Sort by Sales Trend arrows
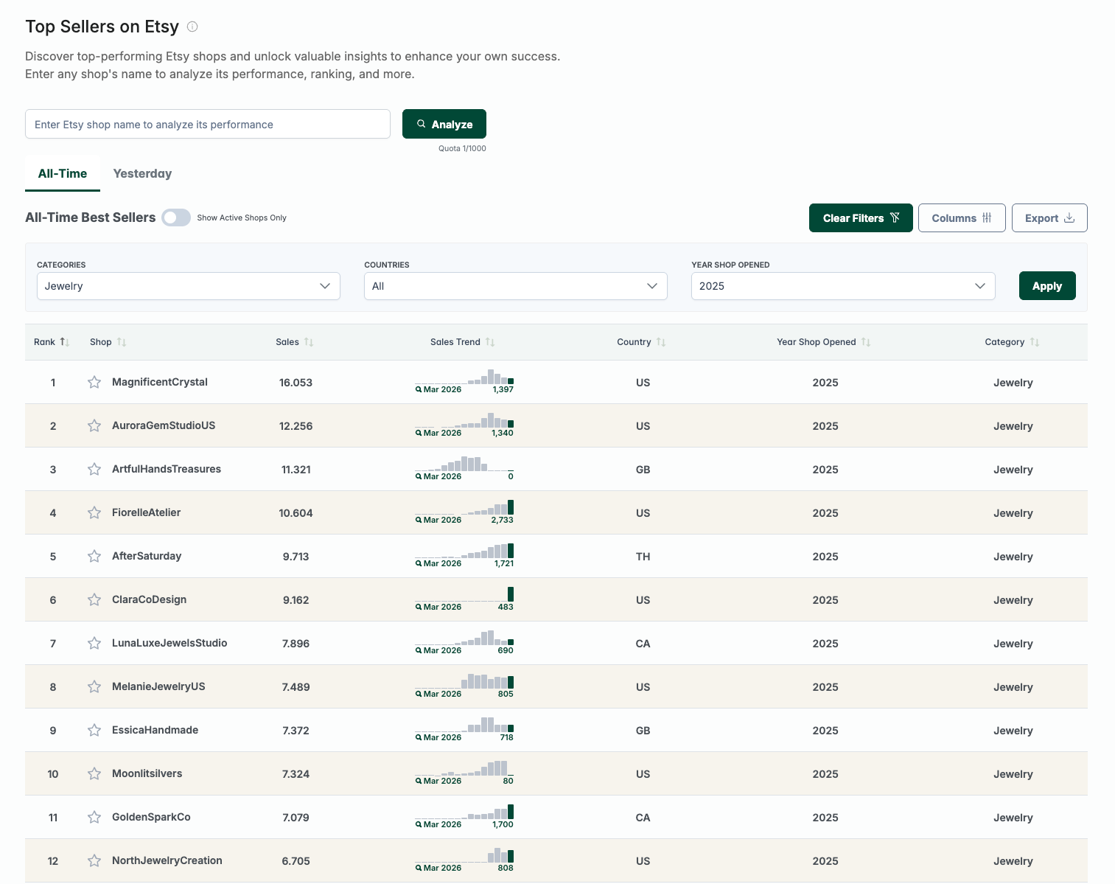 coord(490,342)
